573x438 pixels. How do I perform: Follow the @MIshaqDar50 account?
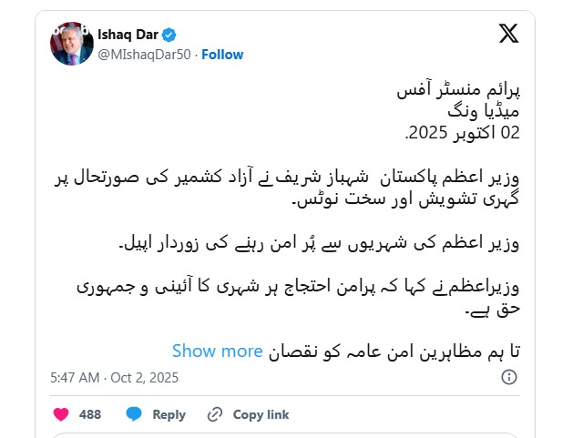222,55
